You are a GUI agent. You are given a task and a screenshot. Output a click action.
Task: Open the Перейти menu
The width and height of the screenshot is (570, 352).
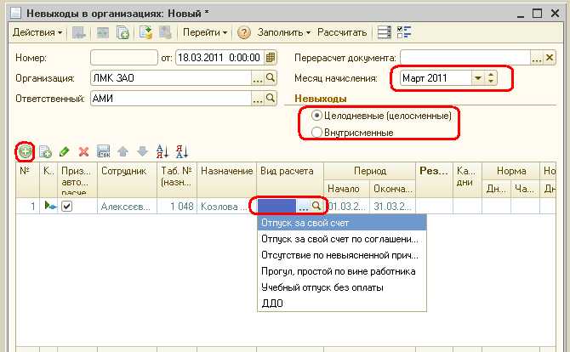(x=205, y=32)
